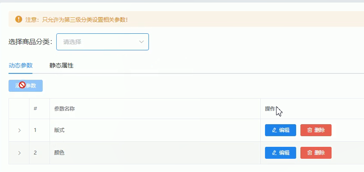Focus the 请选择 category selection field
Screen dimensions: 364x172
point(102,42)
